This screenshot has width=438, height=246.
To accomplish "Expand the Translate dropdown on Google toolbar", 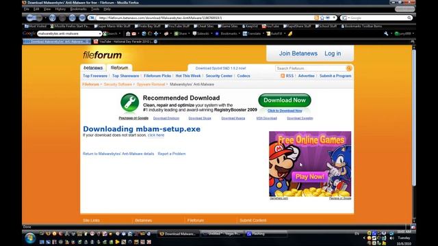I will click(x=263, y=33).
